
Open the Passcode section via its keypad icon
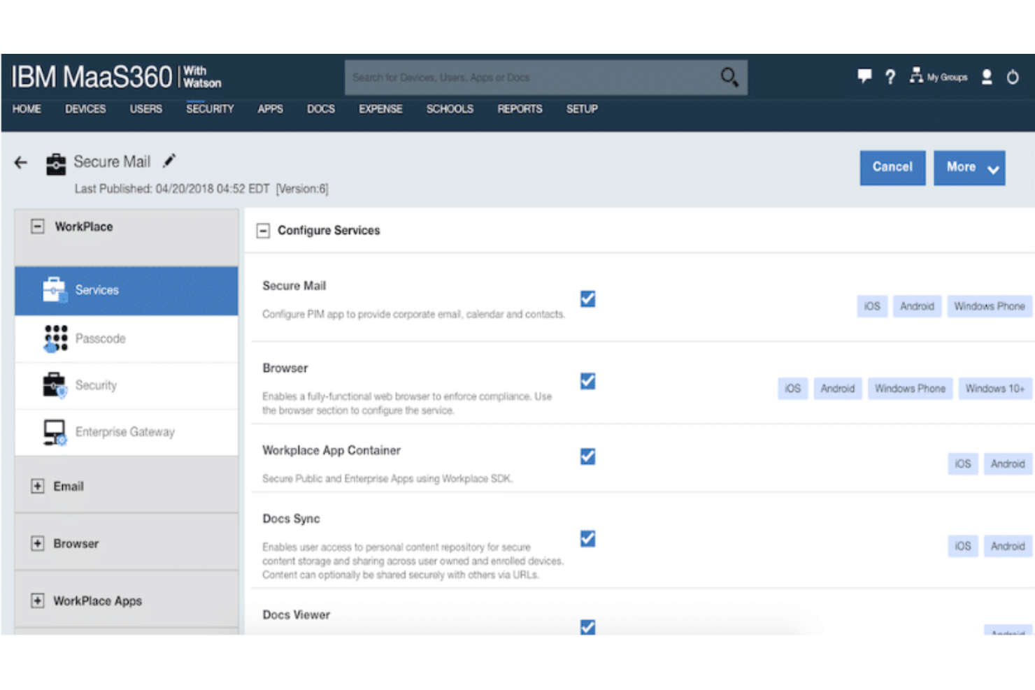[x=54, y=338]
